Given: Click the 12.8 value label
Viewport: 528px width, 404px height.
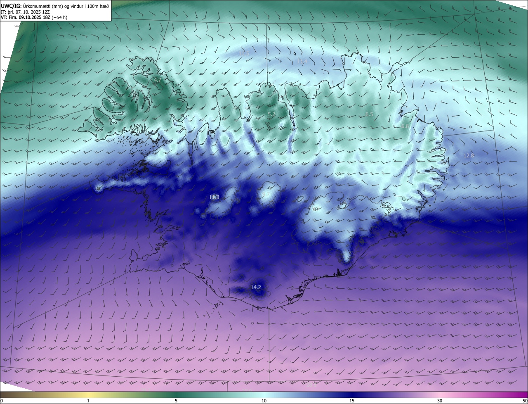Looking at the screenshot, I should pos(469,156).
